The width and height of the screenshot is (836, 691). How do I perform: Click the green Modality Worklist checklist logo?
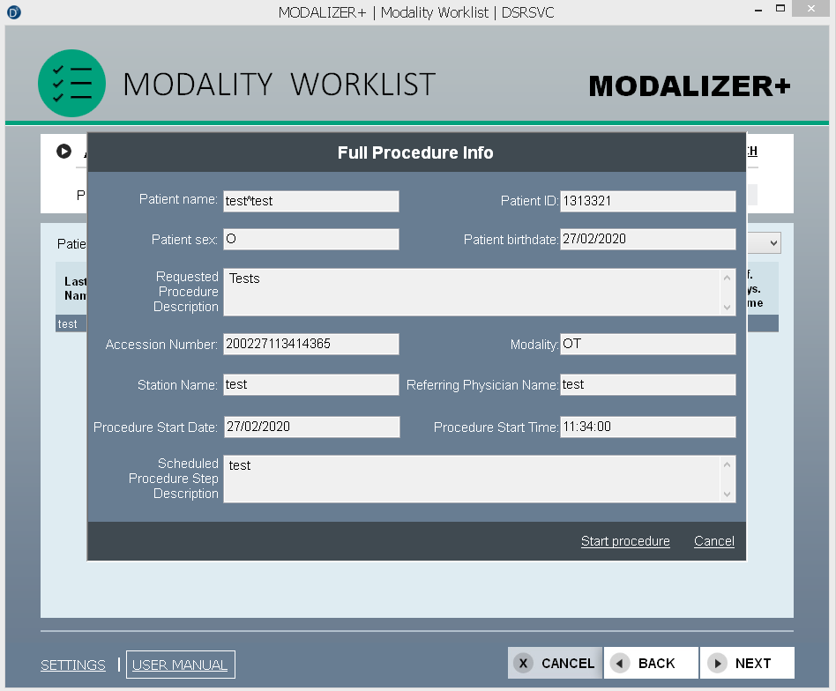(71, 84)
